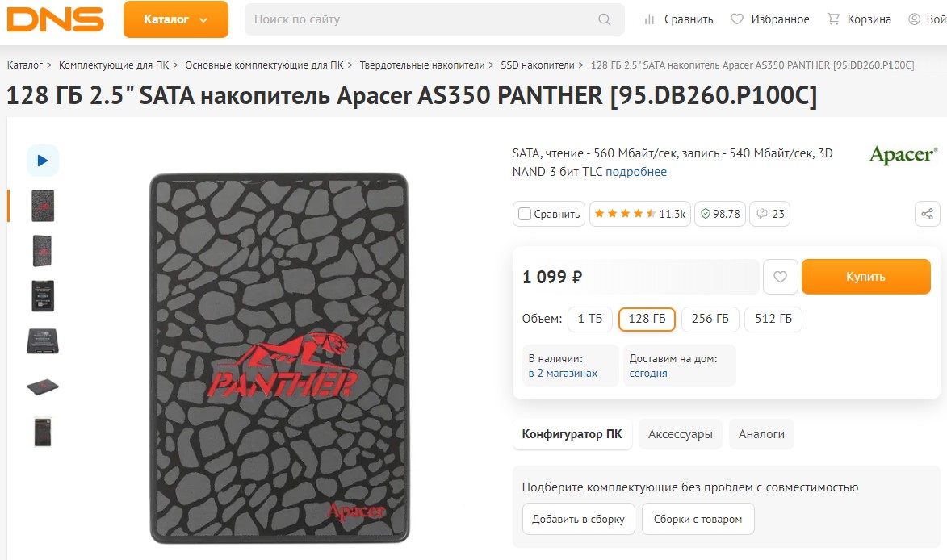Click the reliability score 98,78 badge
The width and height of the screenshot is (947, 560).
pyautogui.click(x=720, y=214)
